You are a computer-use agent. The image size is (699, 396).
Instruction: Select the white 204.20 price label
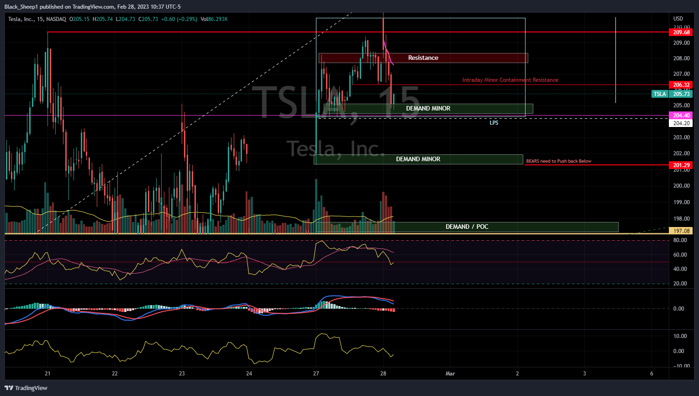pyautogui.click(x=681, y=123)
